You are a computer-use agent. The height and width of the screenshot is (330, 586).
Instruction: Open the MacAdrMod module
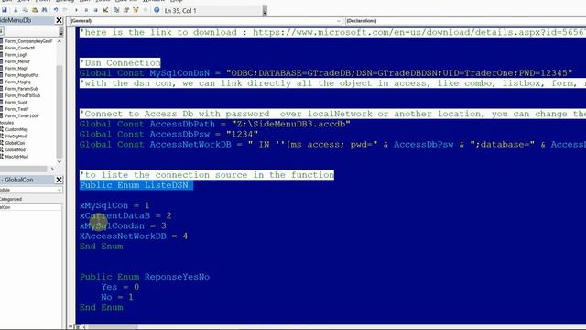click(x=16, y=157)
